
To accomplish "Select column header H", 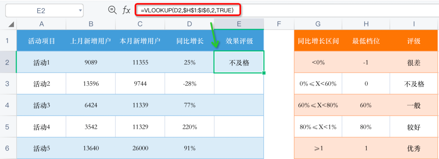I will 366,24.
